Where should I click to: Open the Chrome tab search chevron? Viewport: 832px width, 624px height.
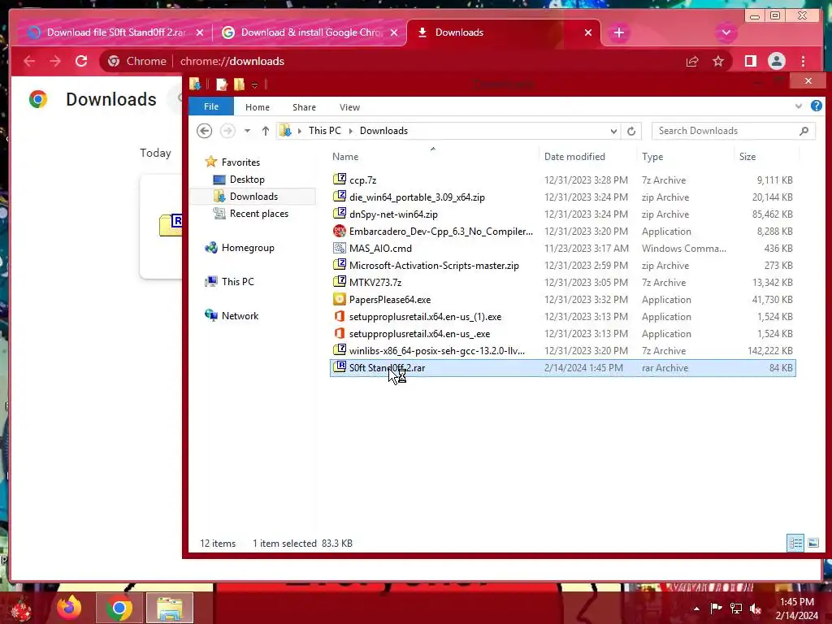(x=726, y=32)
